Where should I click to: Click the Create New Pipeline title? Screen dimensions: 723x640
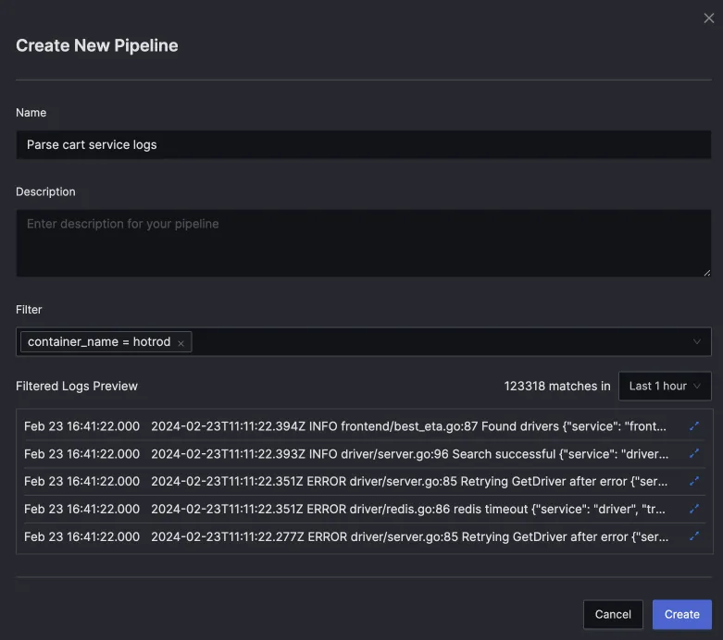click(x=97, y=45)
